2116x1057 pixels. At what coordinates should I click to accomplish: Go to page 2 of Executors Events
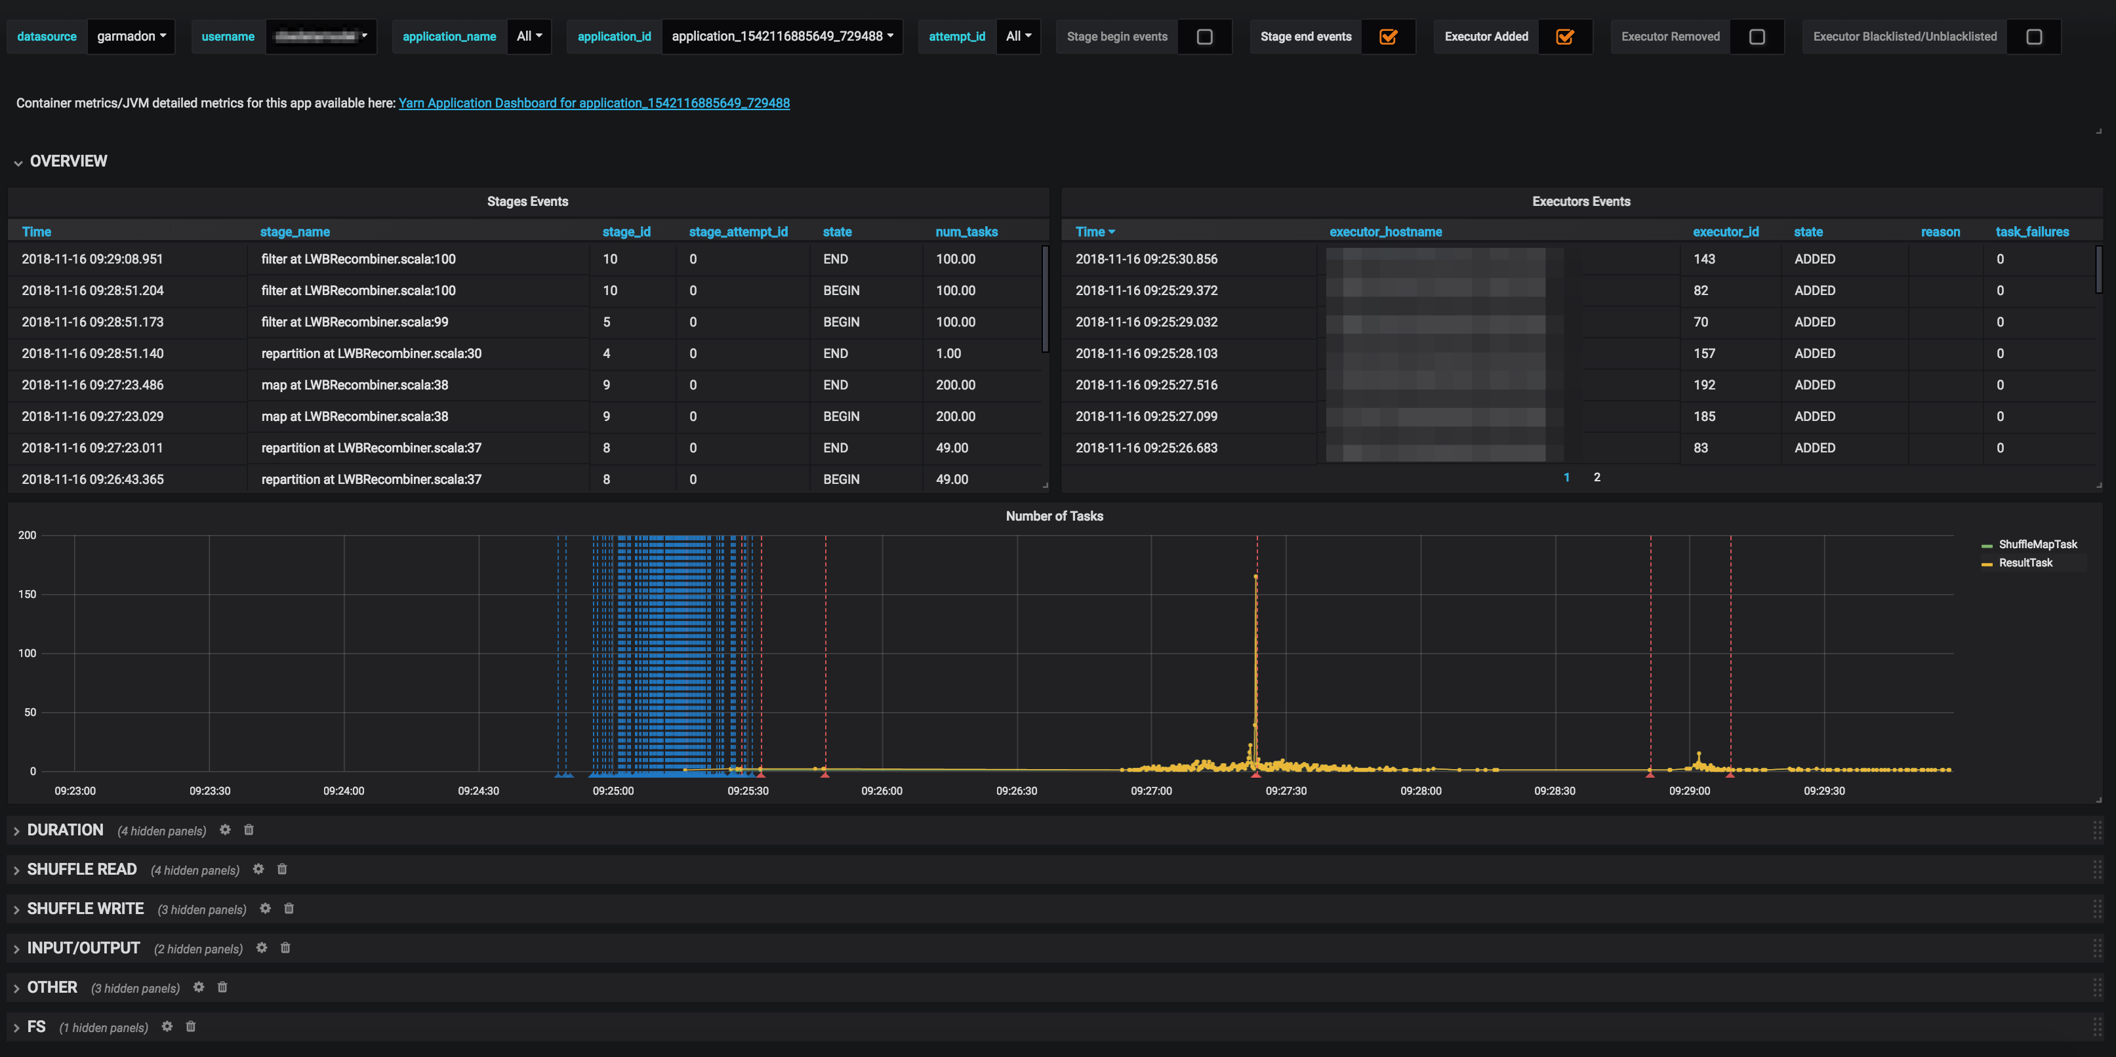coord(1597,477)
